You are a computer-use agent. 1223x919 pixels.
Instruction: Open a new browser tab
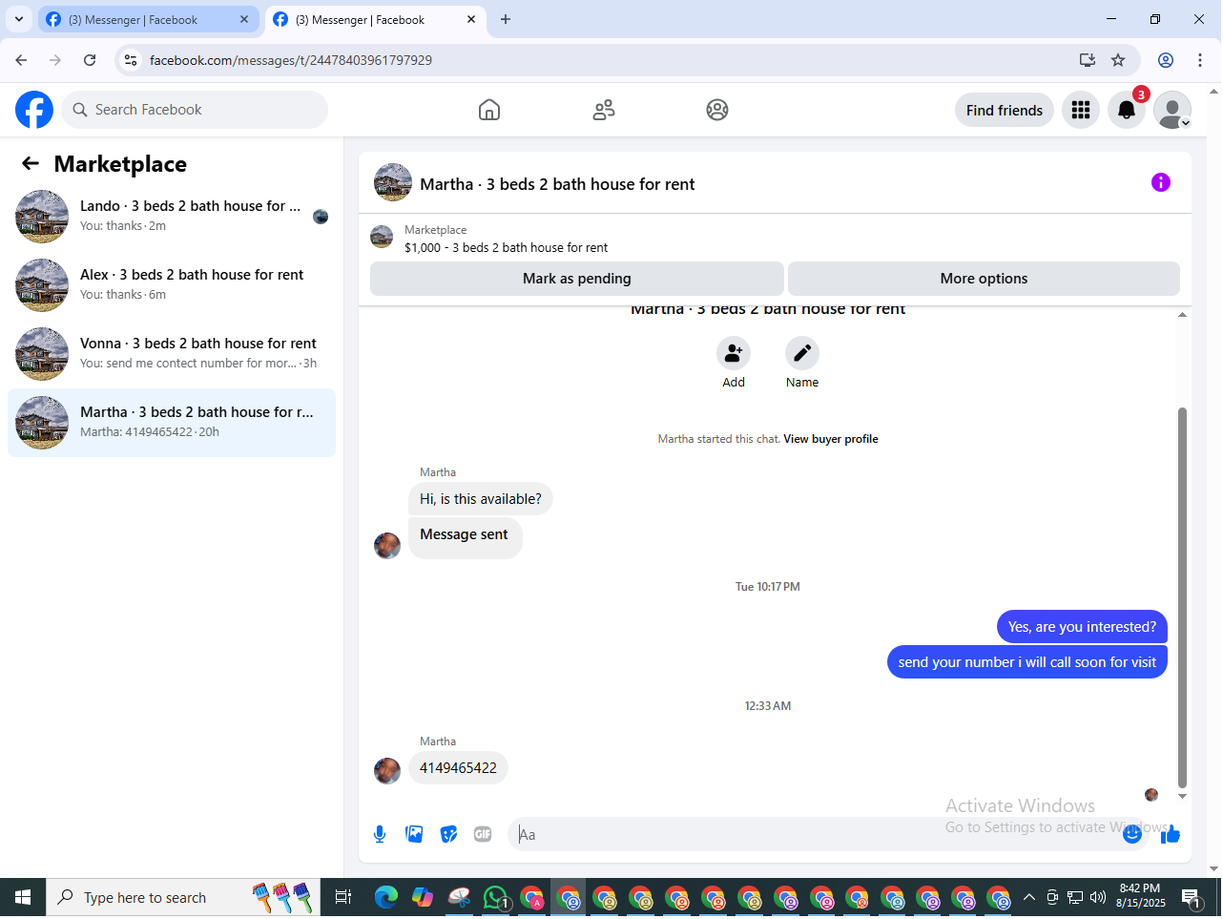(506, 19)
